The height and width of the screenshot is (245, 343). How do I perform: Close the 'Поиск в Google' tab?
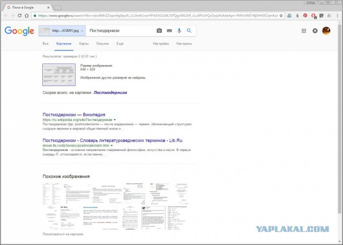click(x=48, y=8)
